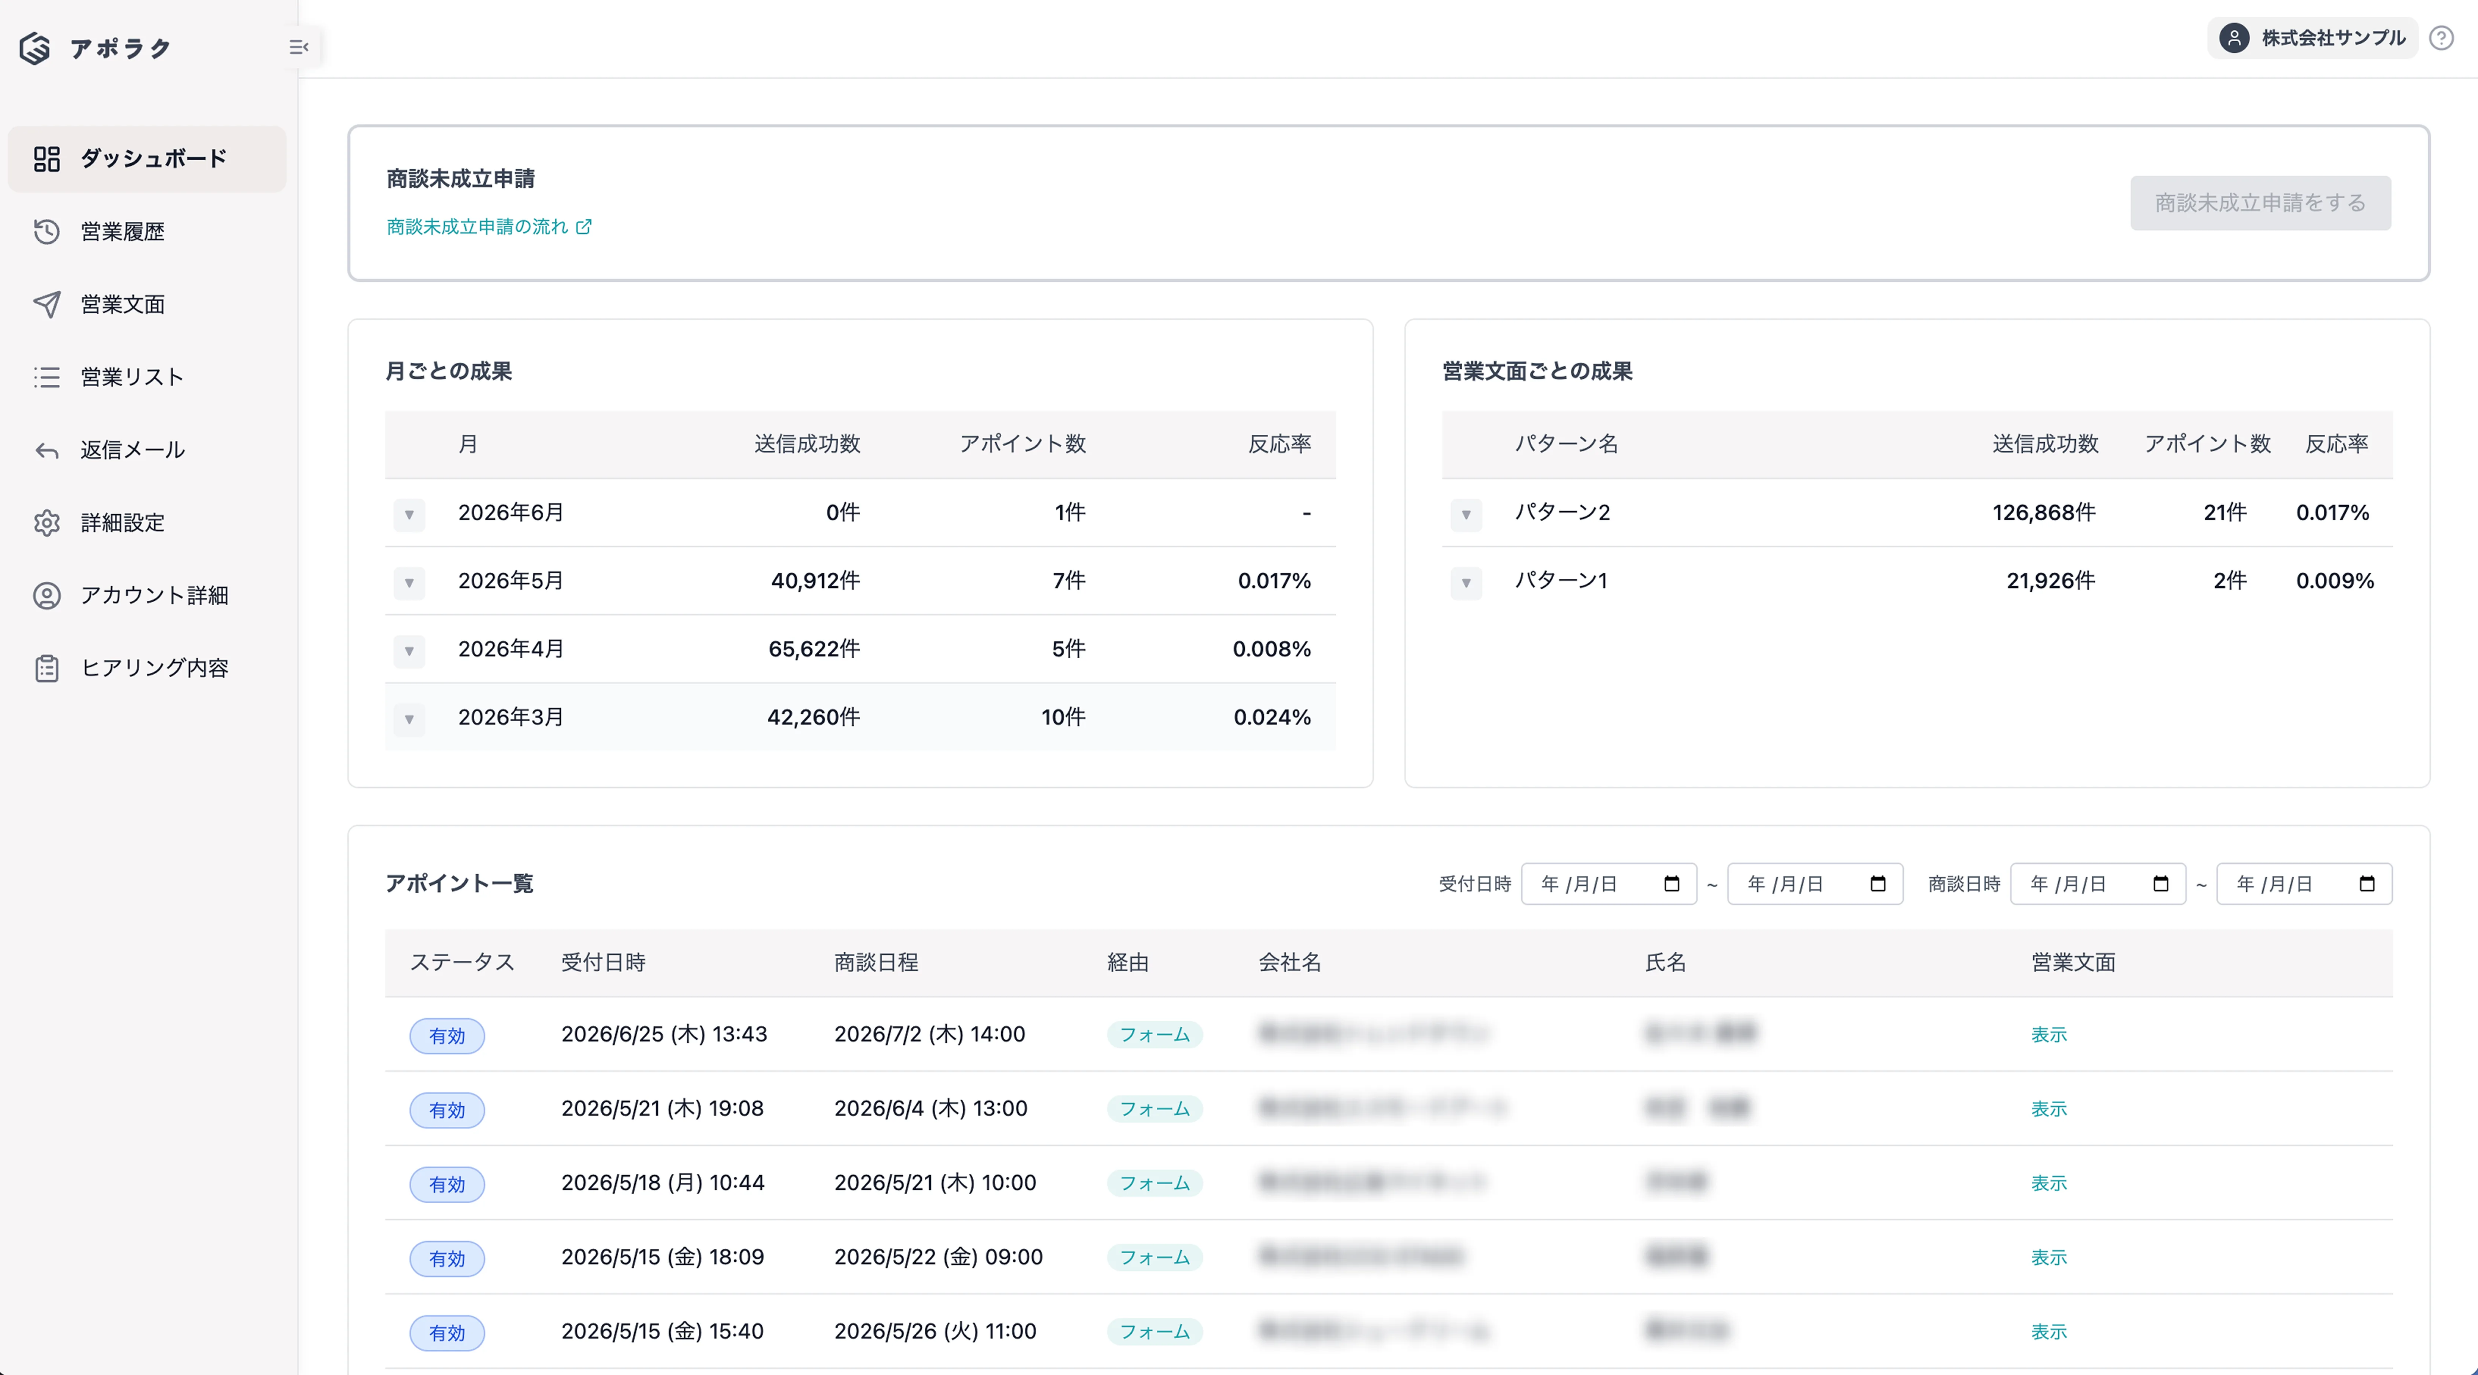
Task: Click the 65,622件 cell
Action: [x=814, y=649]
